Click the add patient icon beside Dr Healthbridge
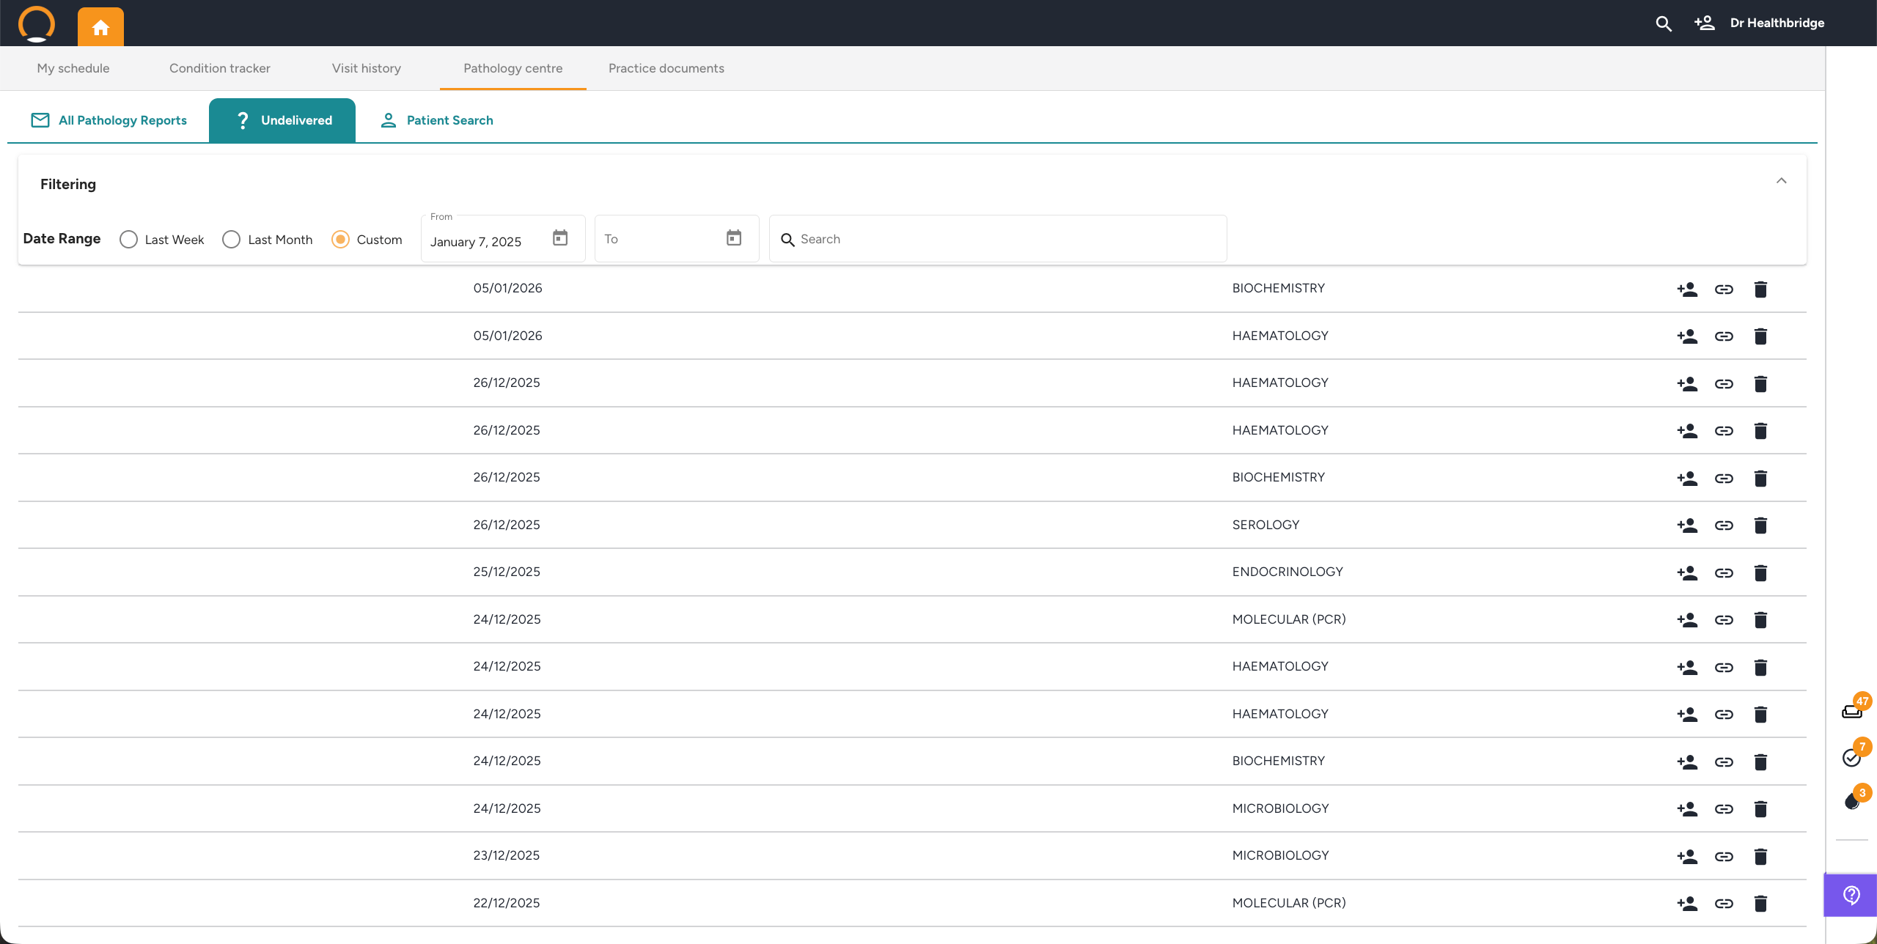1877x944 pixels. pyautogui.click(x=1704, y=23)
